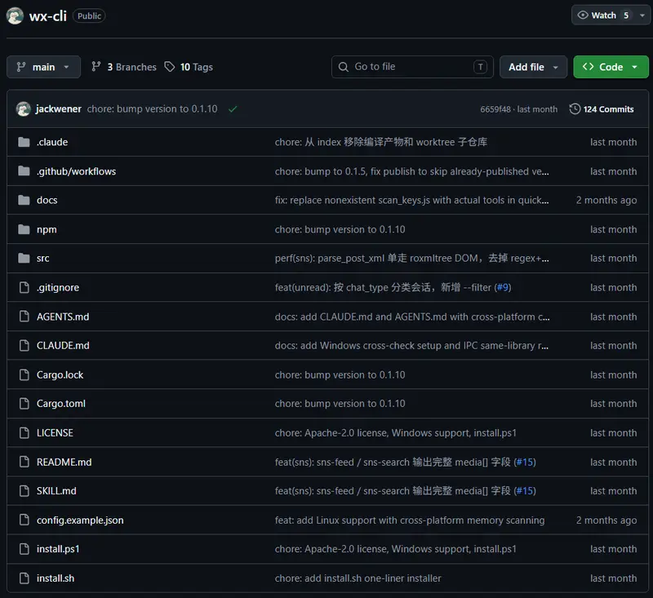Open the CLAUDE.md file

coord(63,345)
